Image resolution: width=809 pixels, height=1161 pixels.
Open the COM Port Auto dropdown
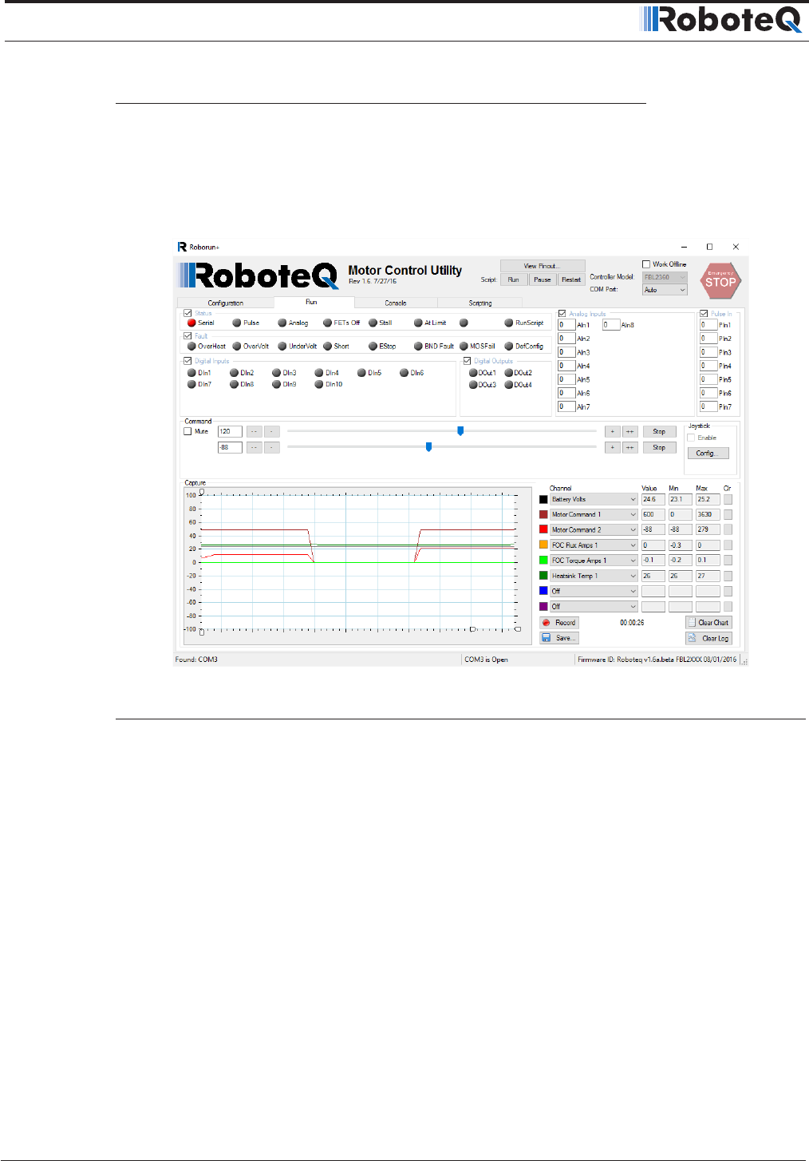[x=665, y=290]
